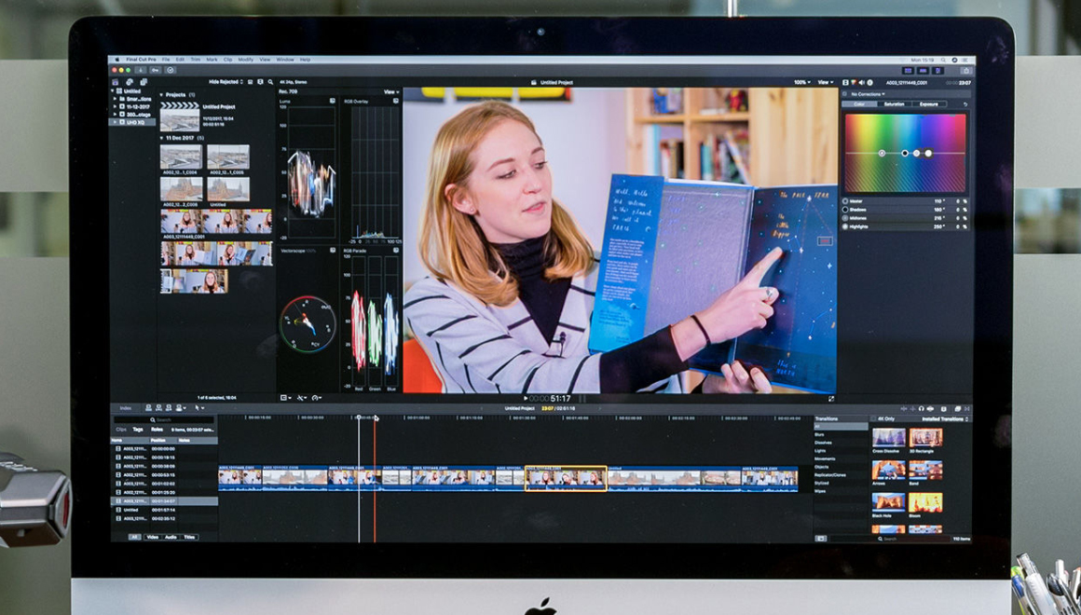
Task: Select the arrow tool in timeline toolbar
Action: coord(198,408)
